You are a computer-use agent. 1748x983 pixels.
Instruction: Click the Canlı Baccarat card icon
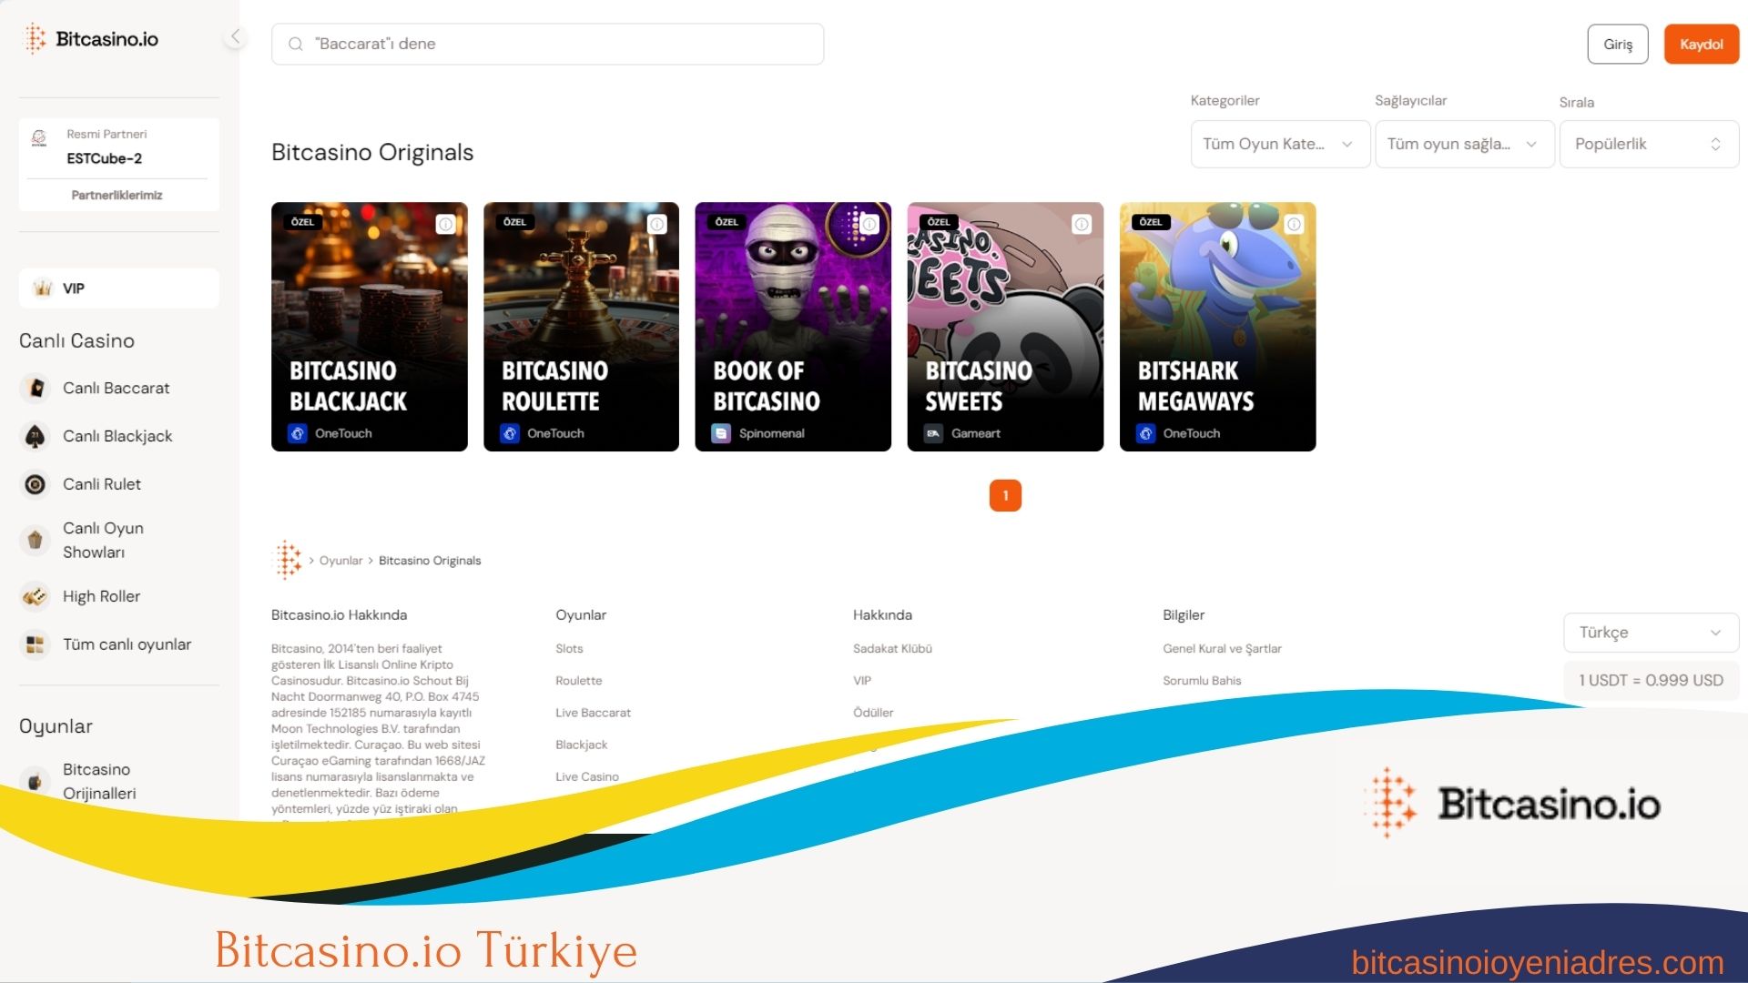coord(35,388)
